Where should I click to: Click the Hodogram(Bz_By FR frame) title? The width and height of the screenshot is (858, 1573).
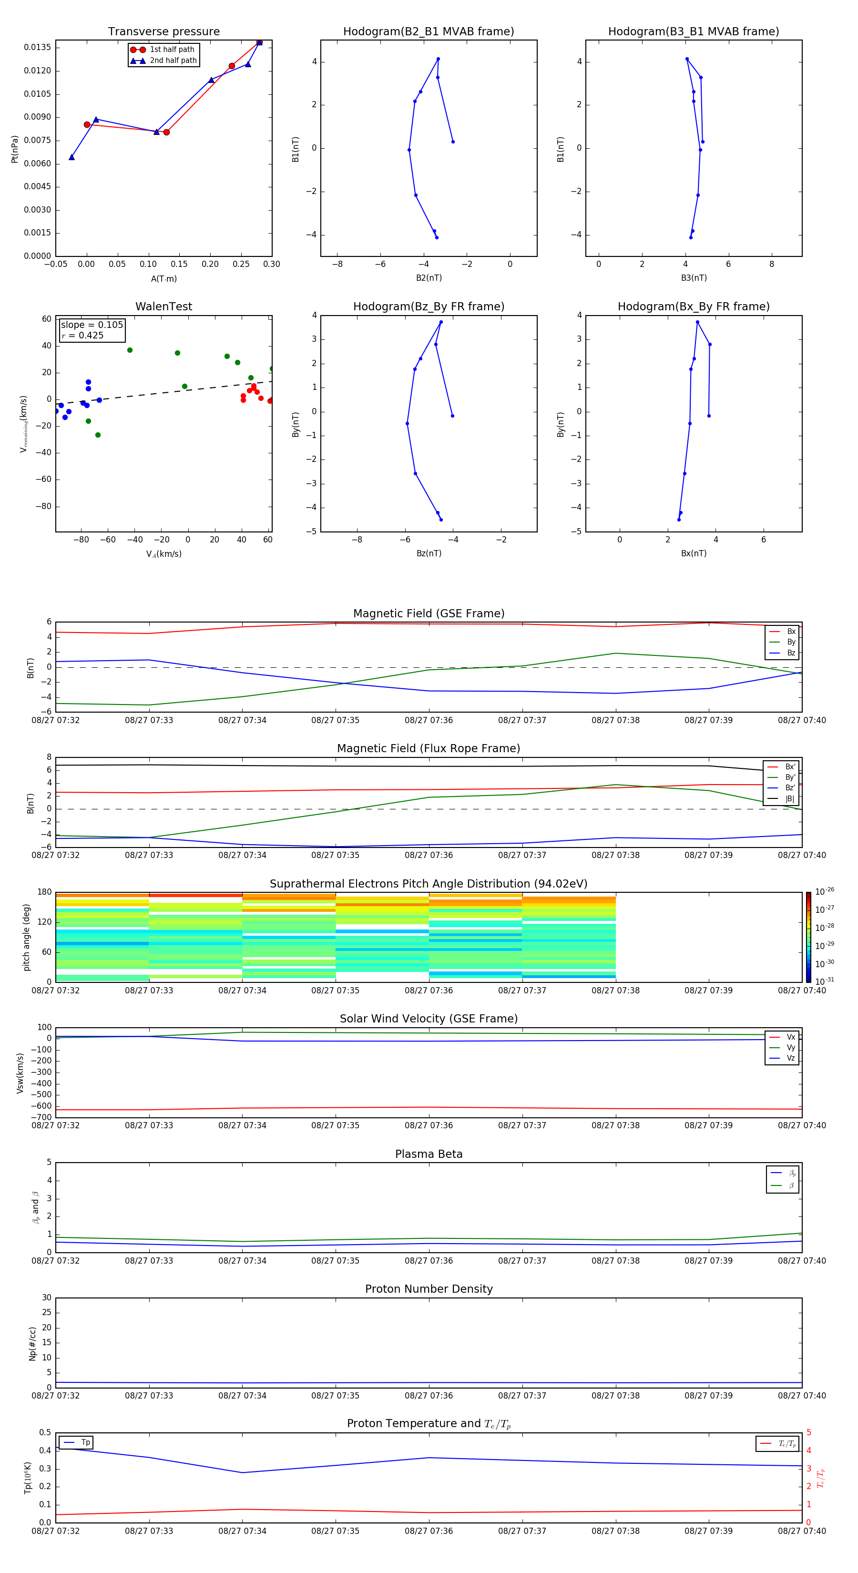coord(429,306)
